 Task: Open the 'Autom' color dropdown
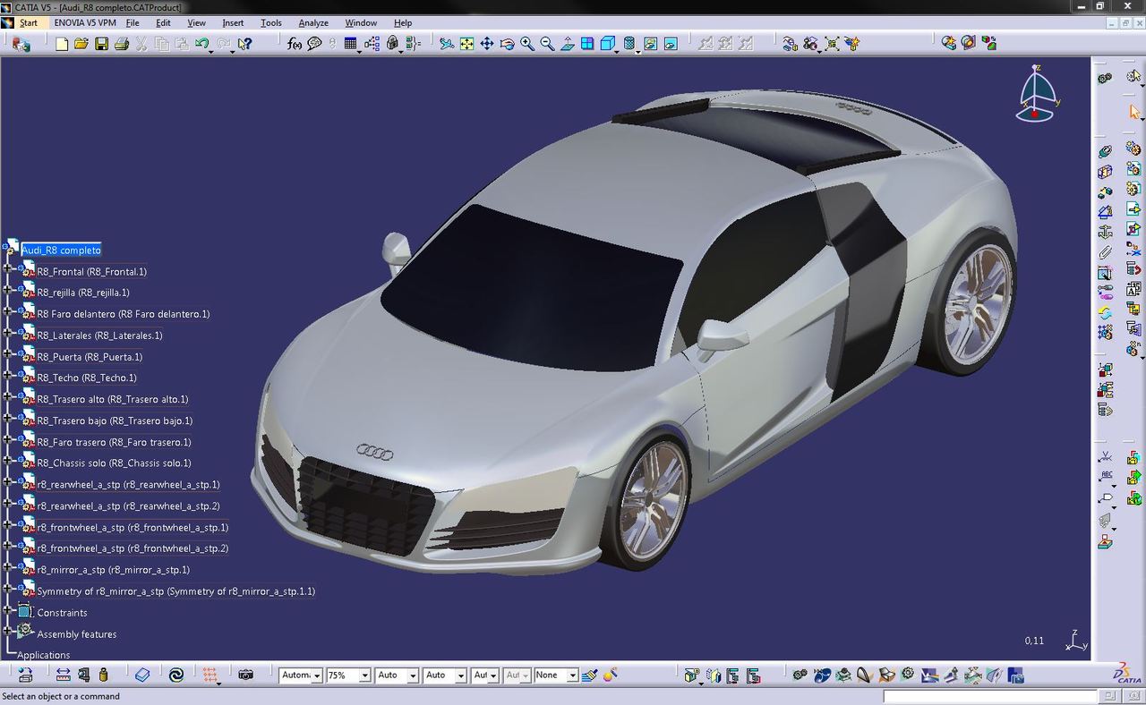pyautogui.click(x=317, y=675)
